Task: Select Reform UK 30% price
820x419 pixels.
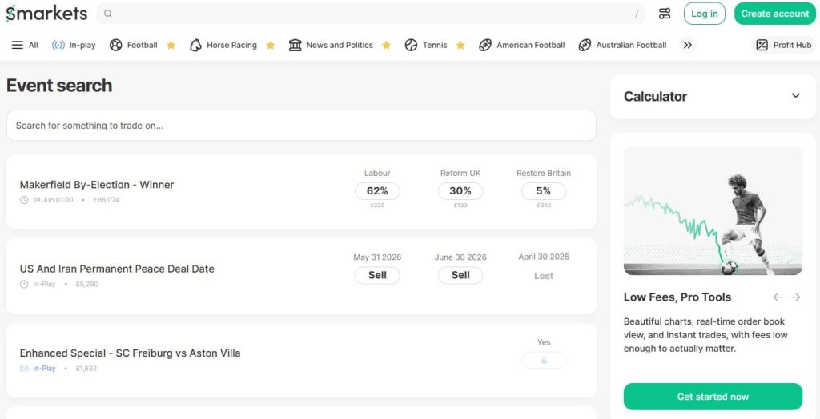Action: (460, 191)
